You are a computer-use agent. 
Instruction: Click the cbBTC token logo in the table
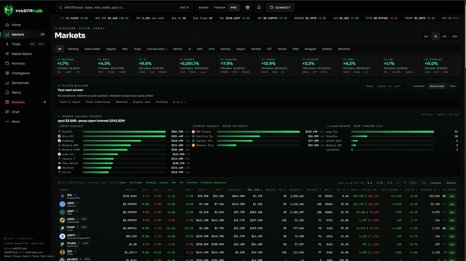coord(62,237)
